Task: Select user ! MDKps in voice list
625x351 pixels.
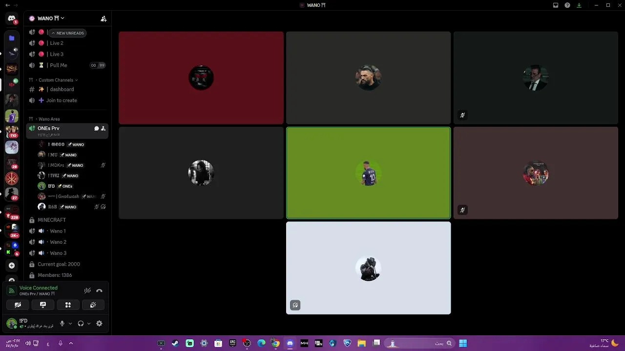Action: [x=72, y=165]
